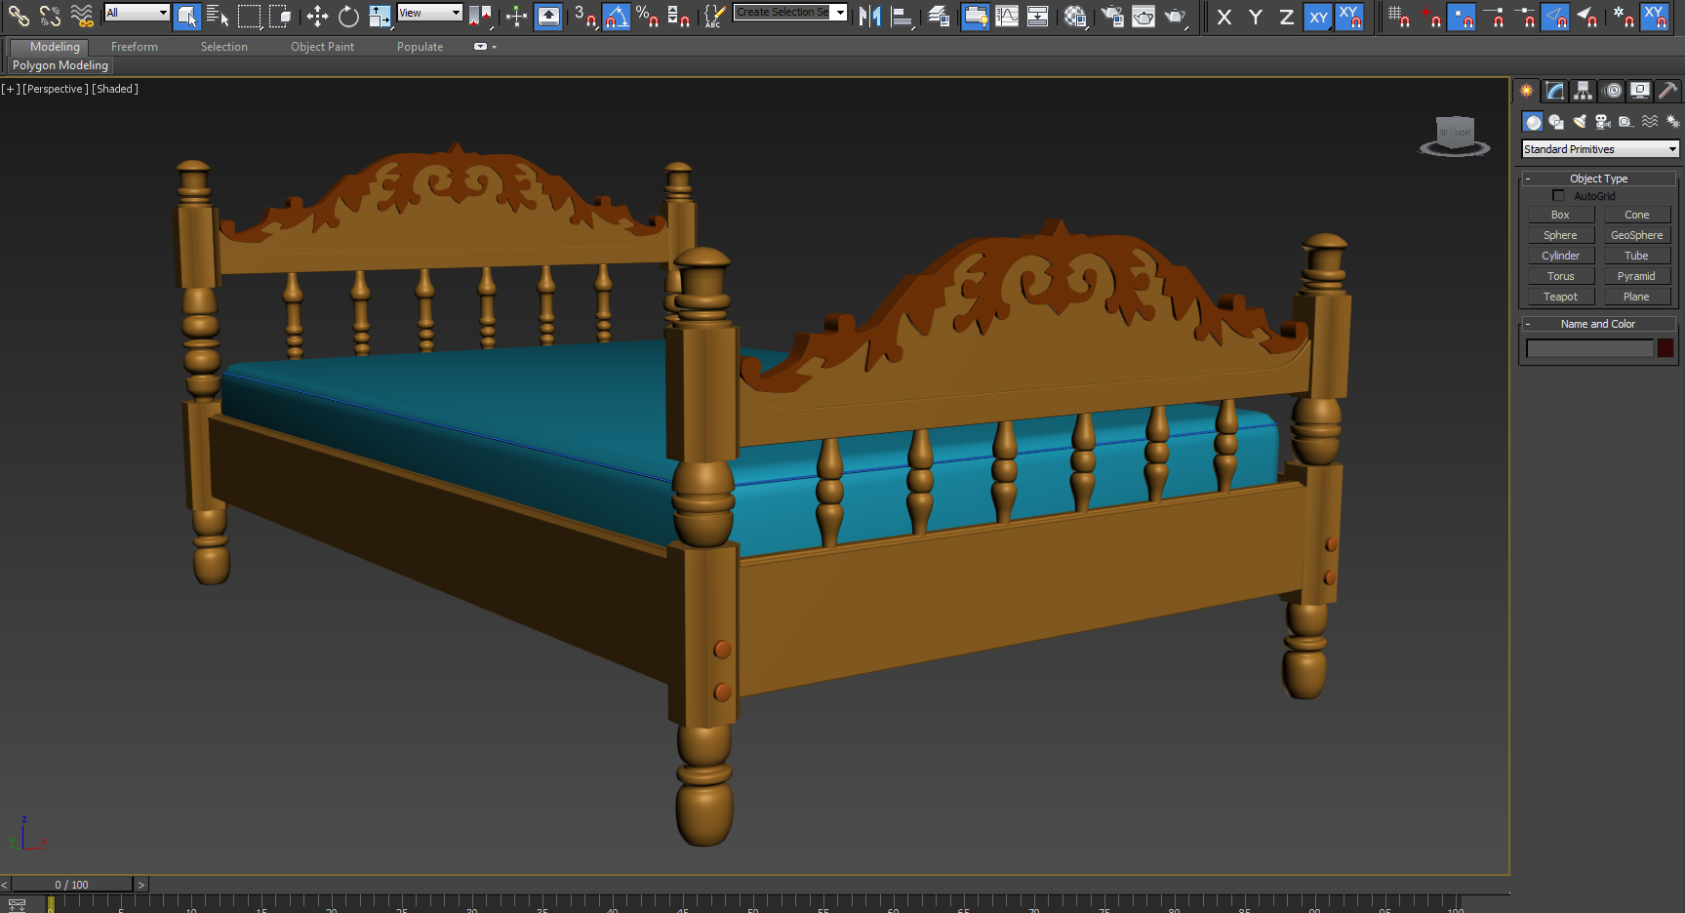
Task: Open the viewport plus [+] menu
Action: pyautogui.click(x=10, y=89)
